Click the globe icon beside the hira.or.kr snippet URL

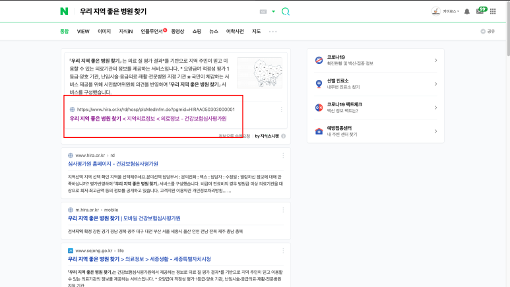(x=72, y=110)
